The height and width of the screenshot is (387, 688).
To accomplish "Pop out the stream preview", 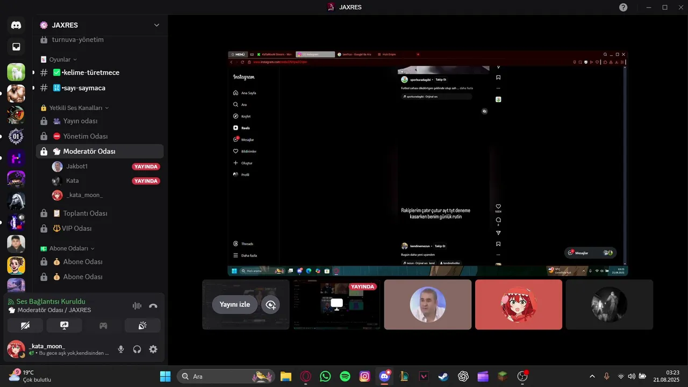I will (271, 305).
